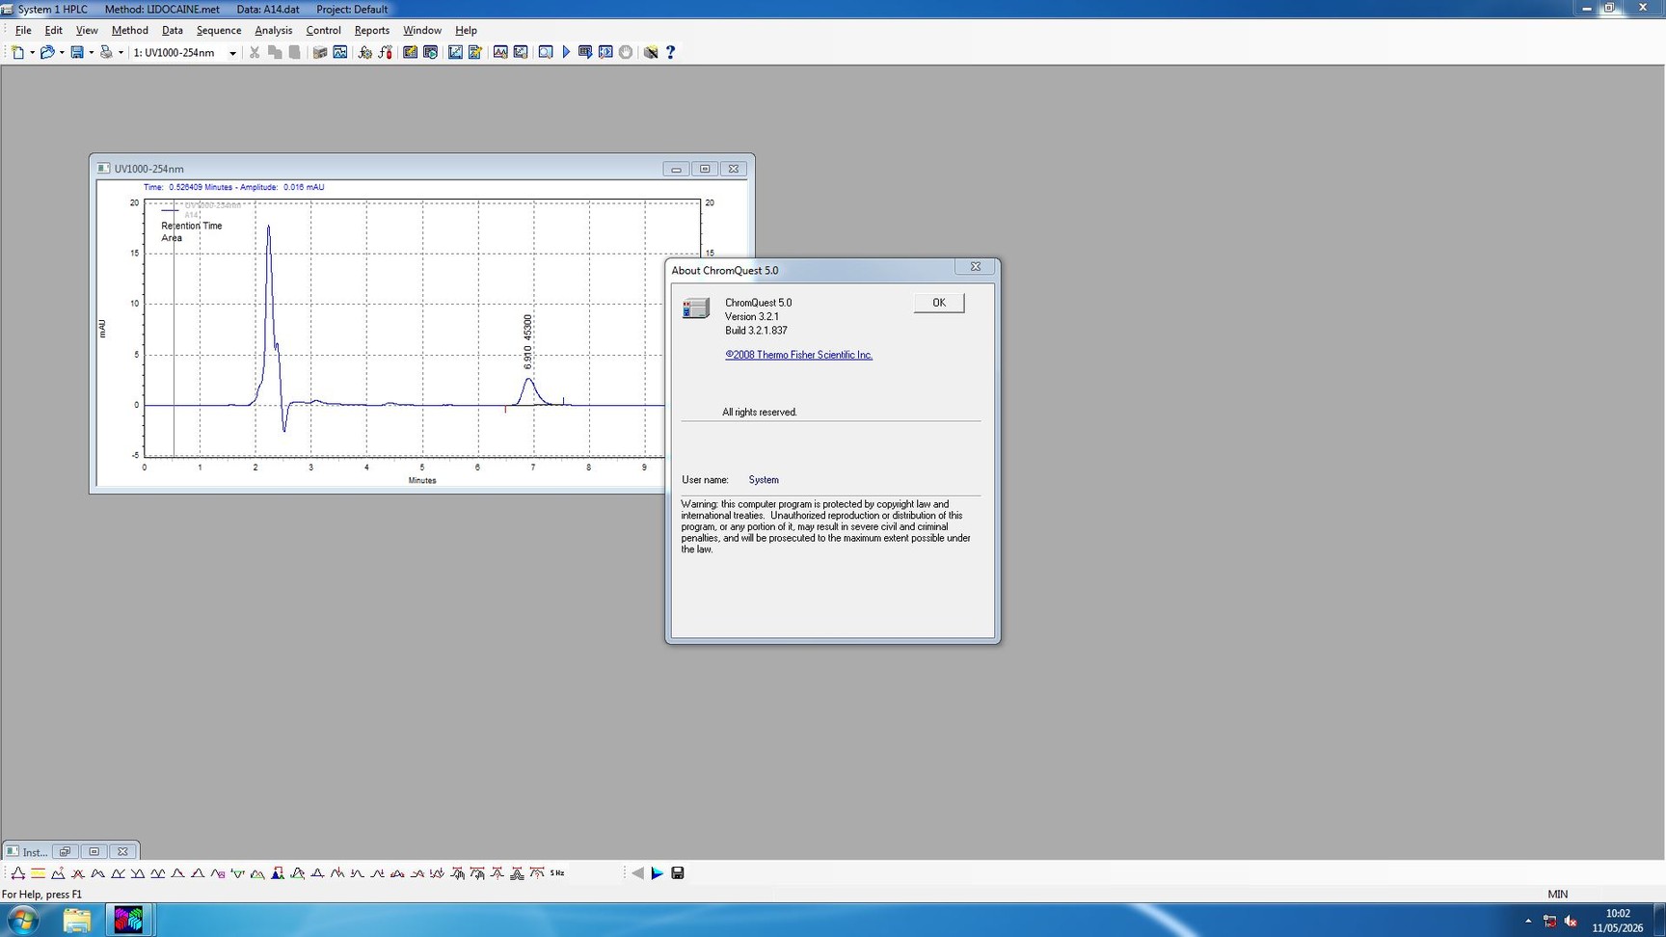Open the Control menu
1666x937 pixels.
pos(324,30)
